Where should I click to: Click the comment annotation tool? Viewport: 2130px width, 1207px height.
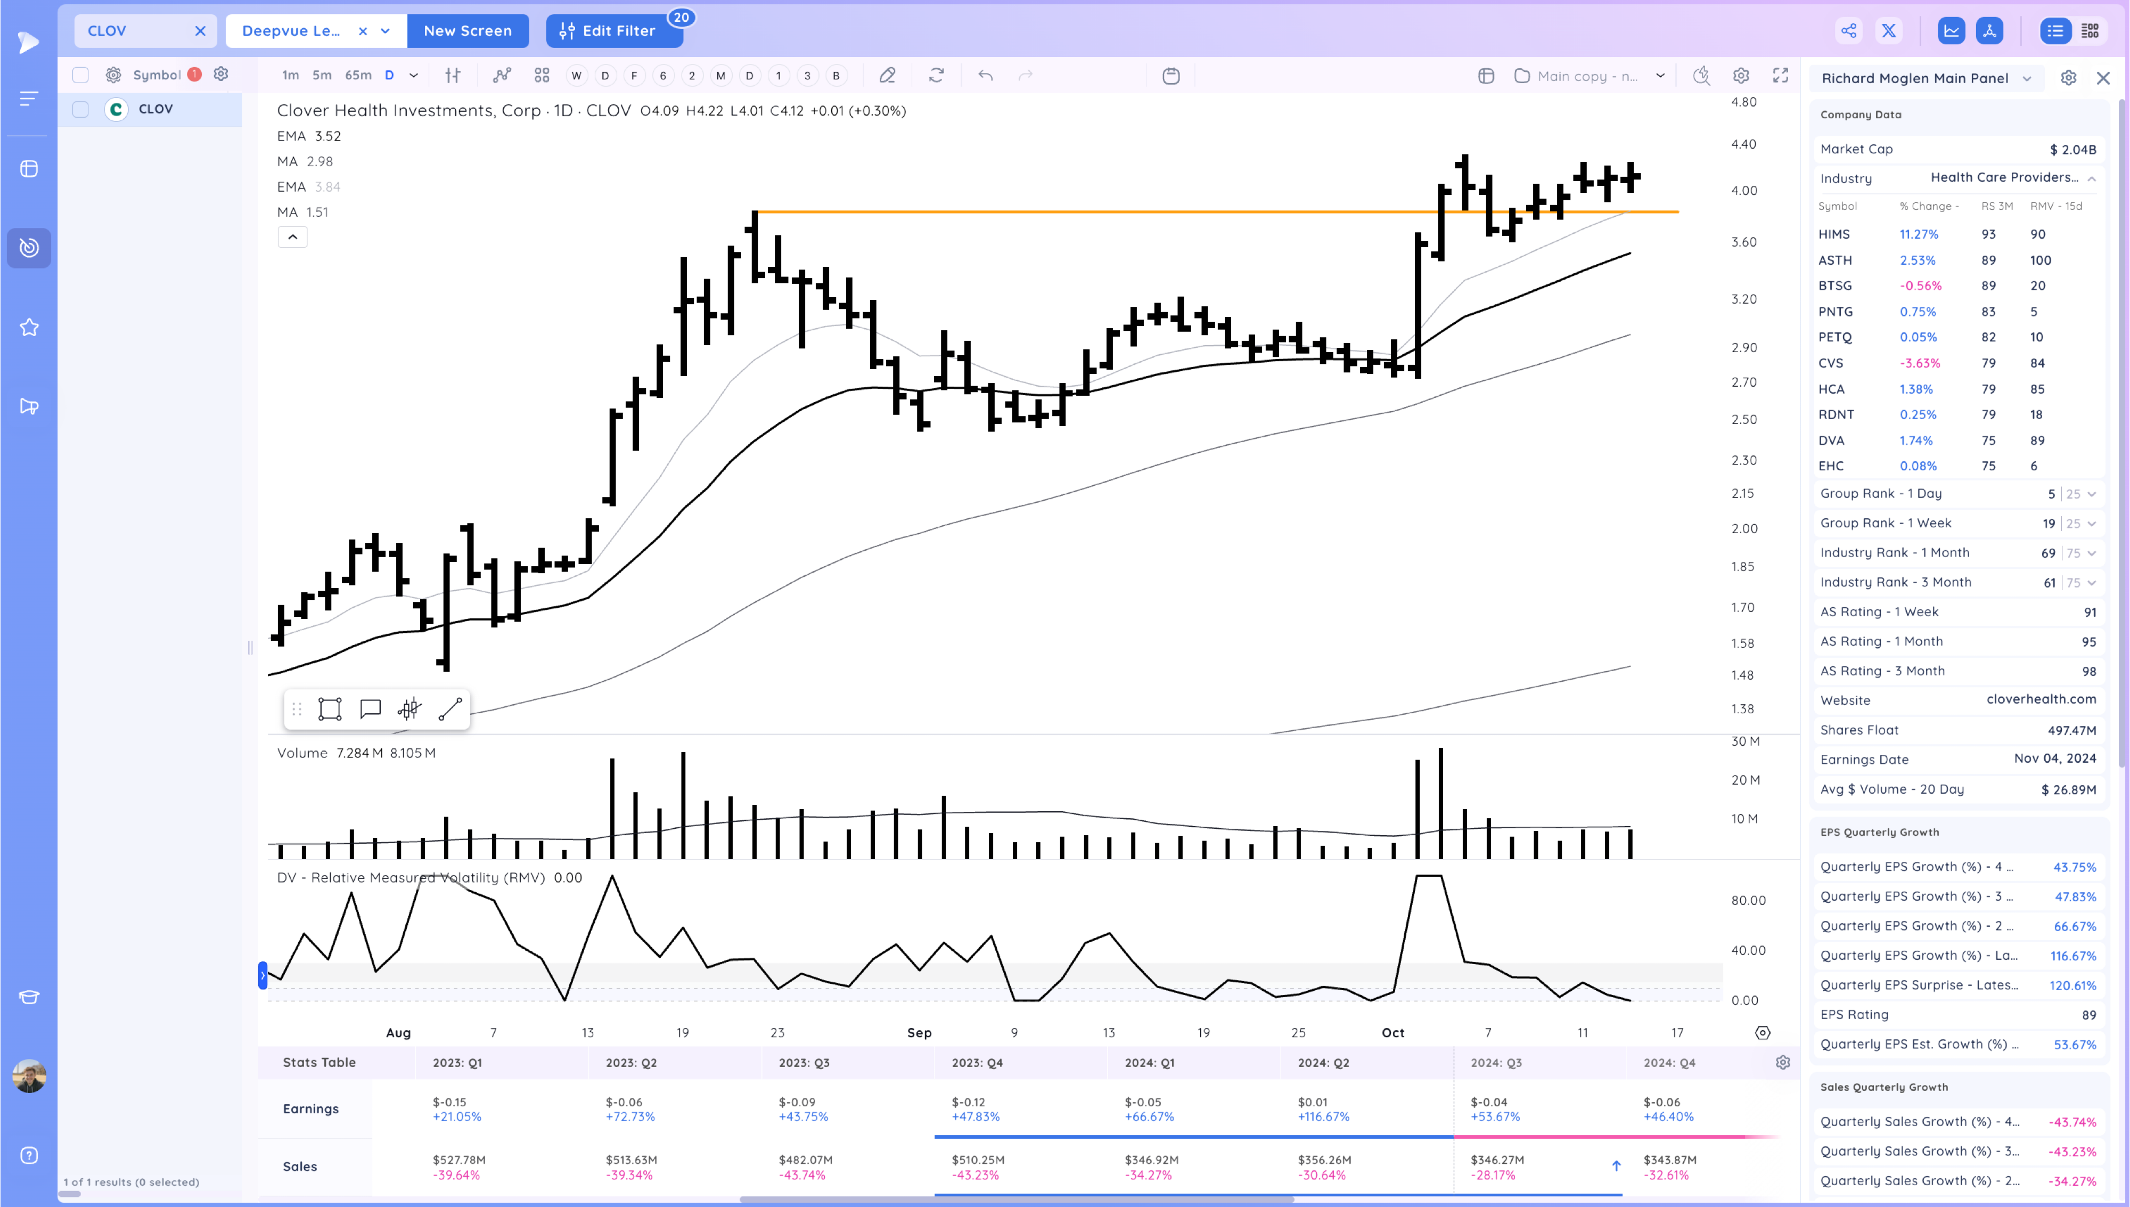370,709
